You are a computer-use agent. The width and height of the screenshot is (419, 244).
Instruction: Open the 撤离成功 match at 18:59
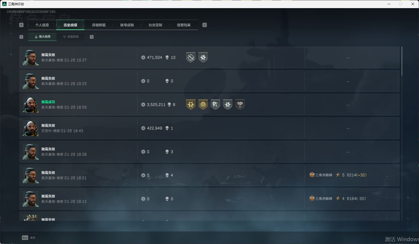pyautogui.click(x=209, y=105)
